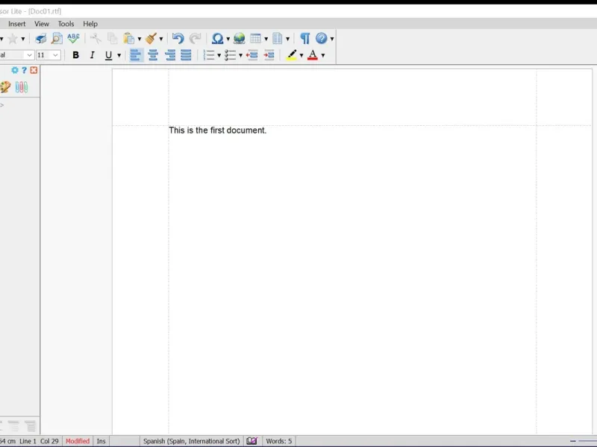The image size is (597, 447).
Task: Click the Line 1 status bar entry
Action: (x=28, y=441)
